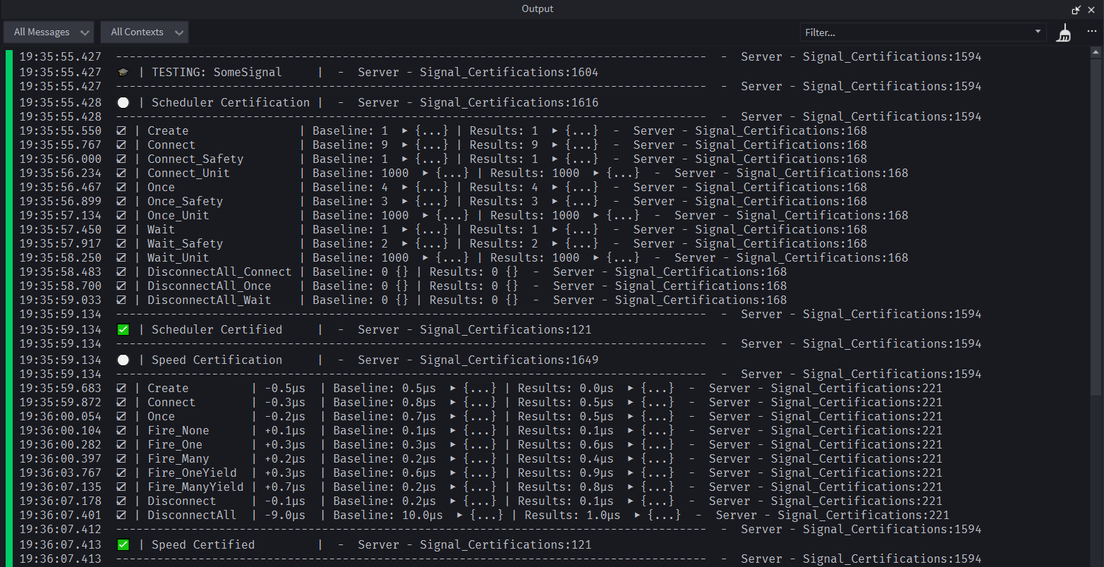This screenshot has height=567, width=1104.
Task: Open the All Messages dropdown
Action: pos(49,32)
